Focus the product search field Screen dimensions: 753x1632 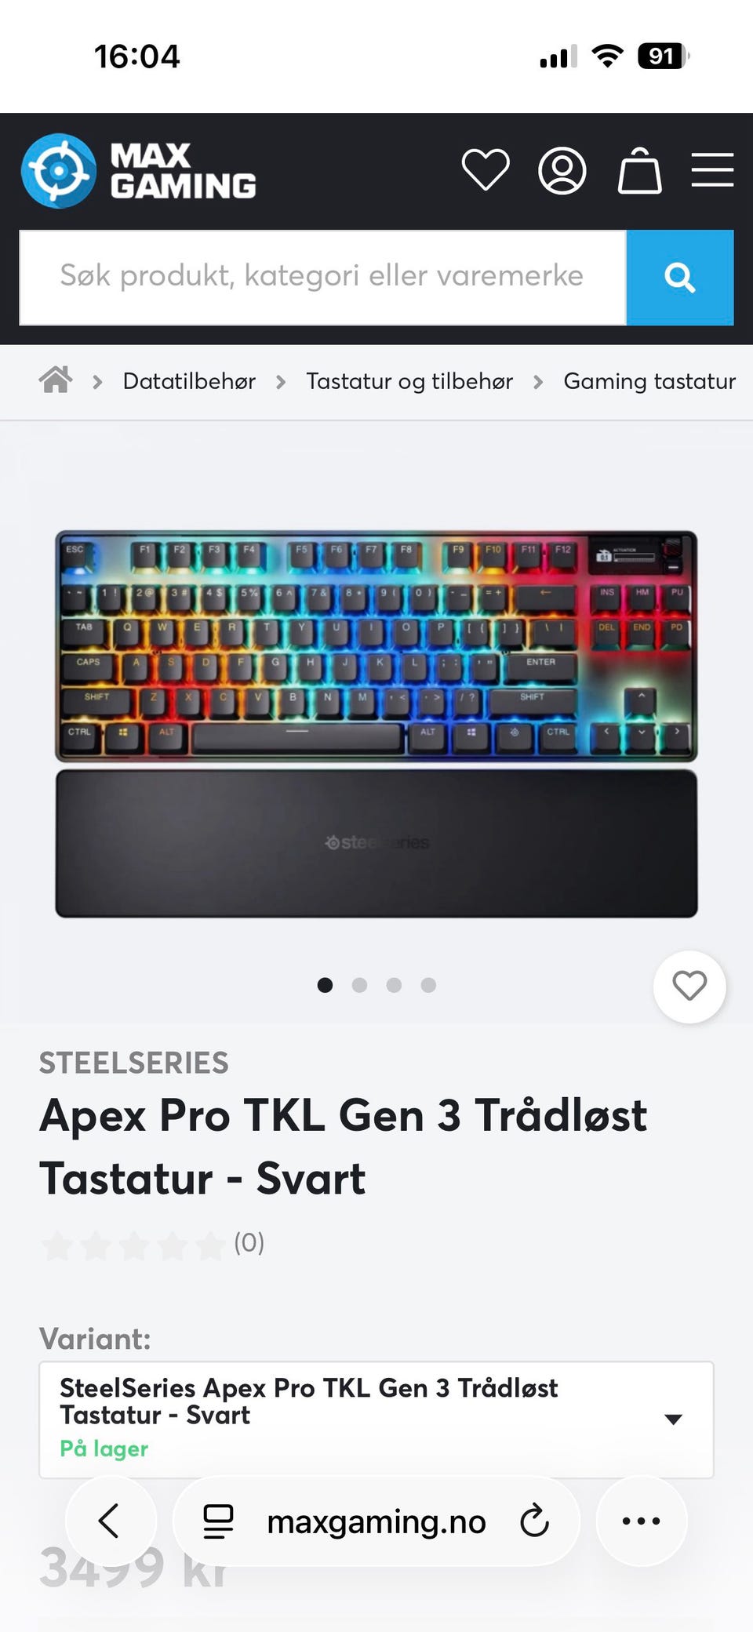coord(322,277)
